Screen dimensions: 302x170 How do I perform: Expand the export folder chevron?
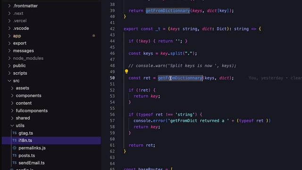point(9,43)
